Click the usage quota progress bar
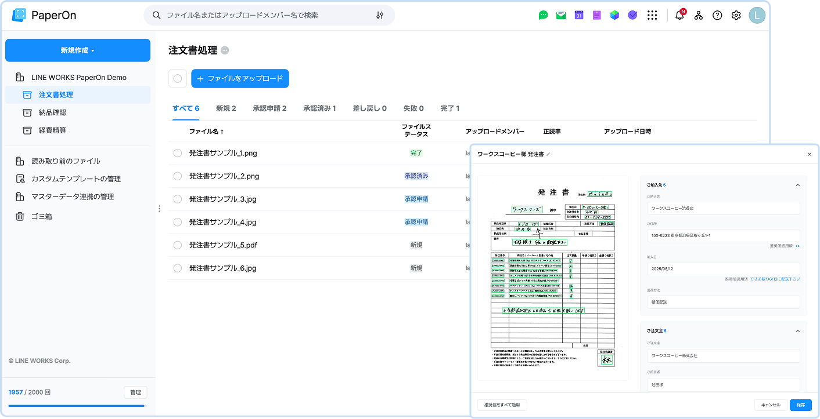Image resolution: width=820 pixels, height=419 pixels. (78, 406)
